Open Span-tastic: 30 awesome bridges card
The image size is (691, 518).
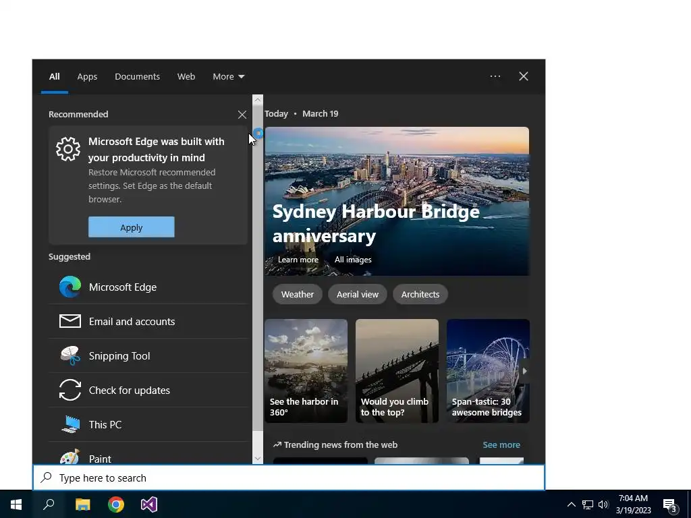pyautogui.click(x=488, y=371)
